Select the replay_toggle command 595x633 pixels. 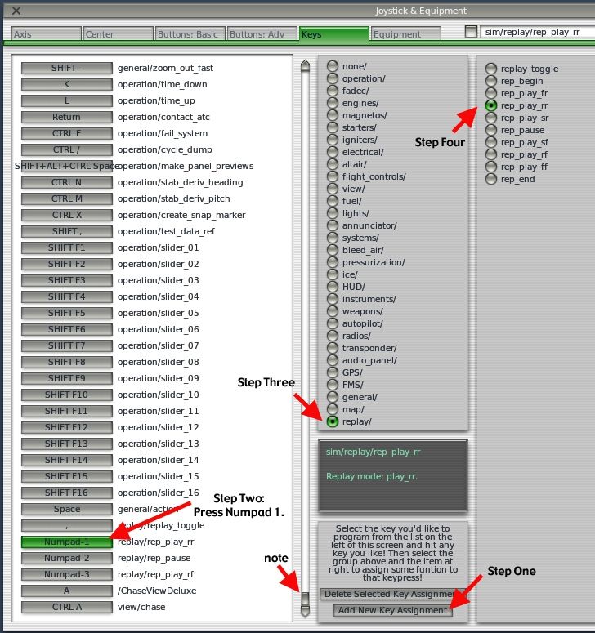coord(490,69)
